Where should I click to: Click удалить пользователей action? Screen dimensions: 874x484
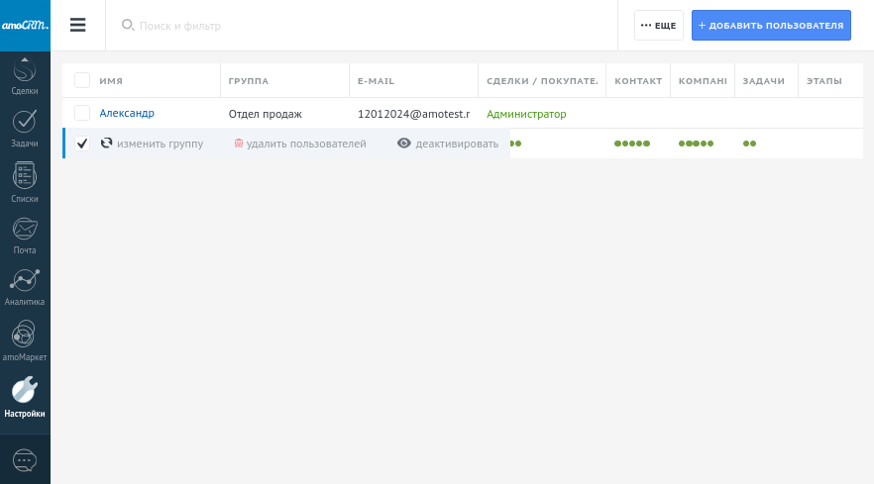tap(300, 144)
